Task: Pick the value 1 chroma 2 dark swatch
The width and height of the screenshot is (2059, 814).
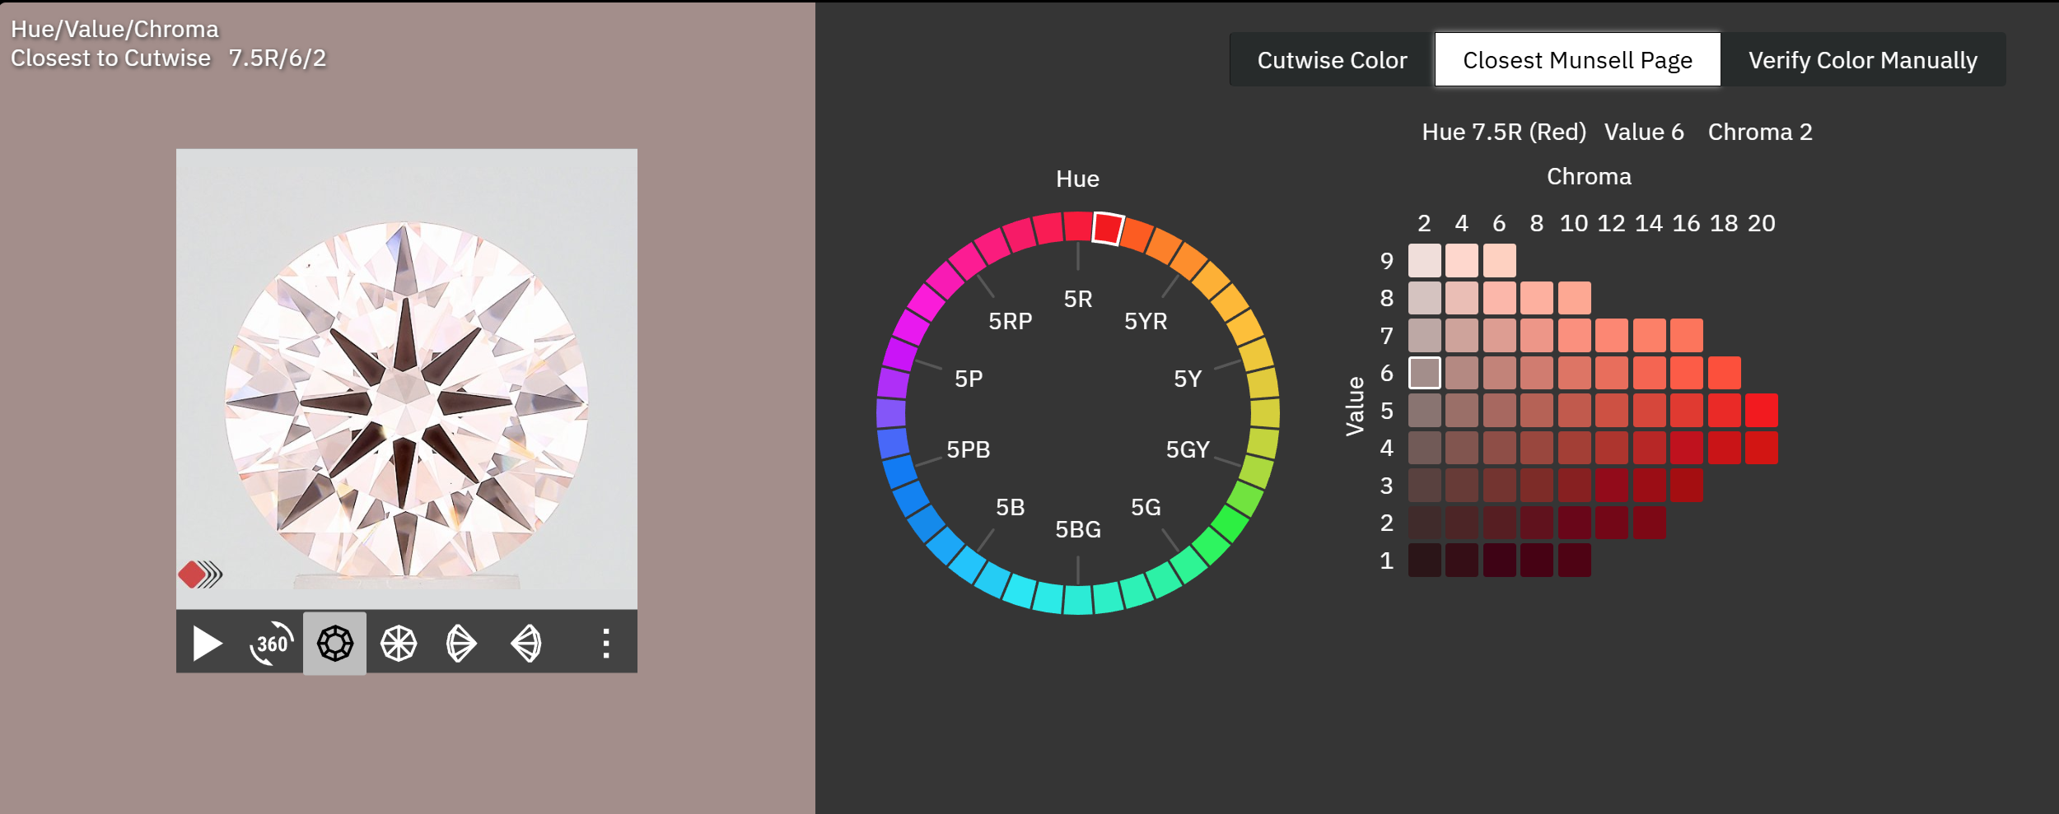Action: (x=1424, y=560)
